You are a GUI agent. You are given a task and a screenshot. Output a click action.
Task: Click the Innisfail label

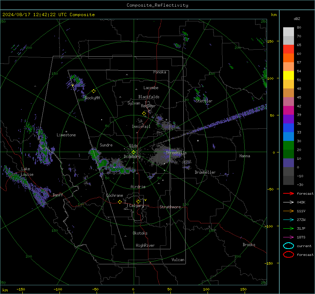tap(141, 127)
